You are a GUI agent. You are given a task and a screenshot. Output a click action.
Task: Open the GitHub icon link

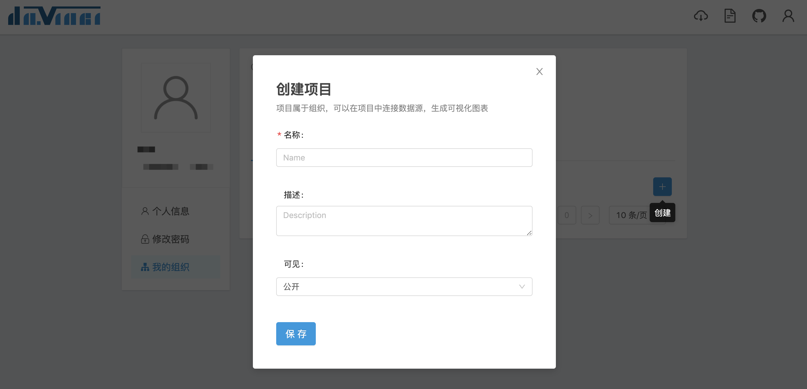point(759,16)
